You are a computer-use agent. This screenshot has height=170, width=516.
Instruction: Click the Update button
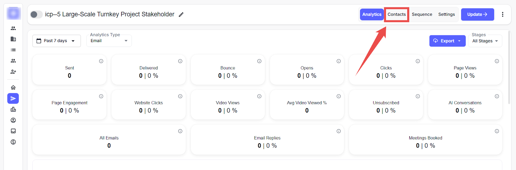tap(477, 14)
